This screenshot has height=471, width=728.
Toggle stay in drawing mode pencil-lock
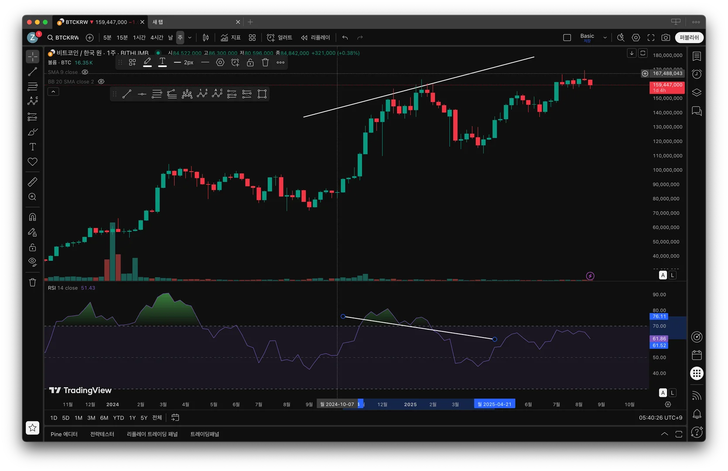click(x=33, y=232)
